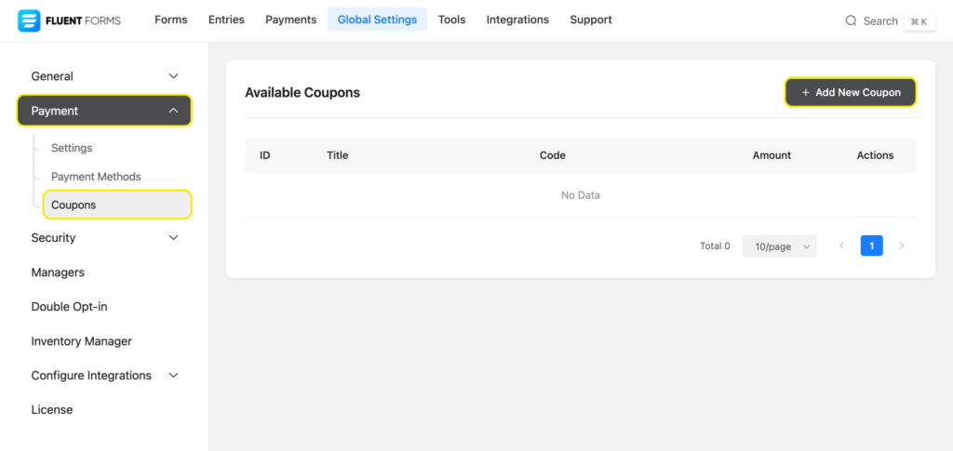Click the Total 0 count

click(715, 246)
